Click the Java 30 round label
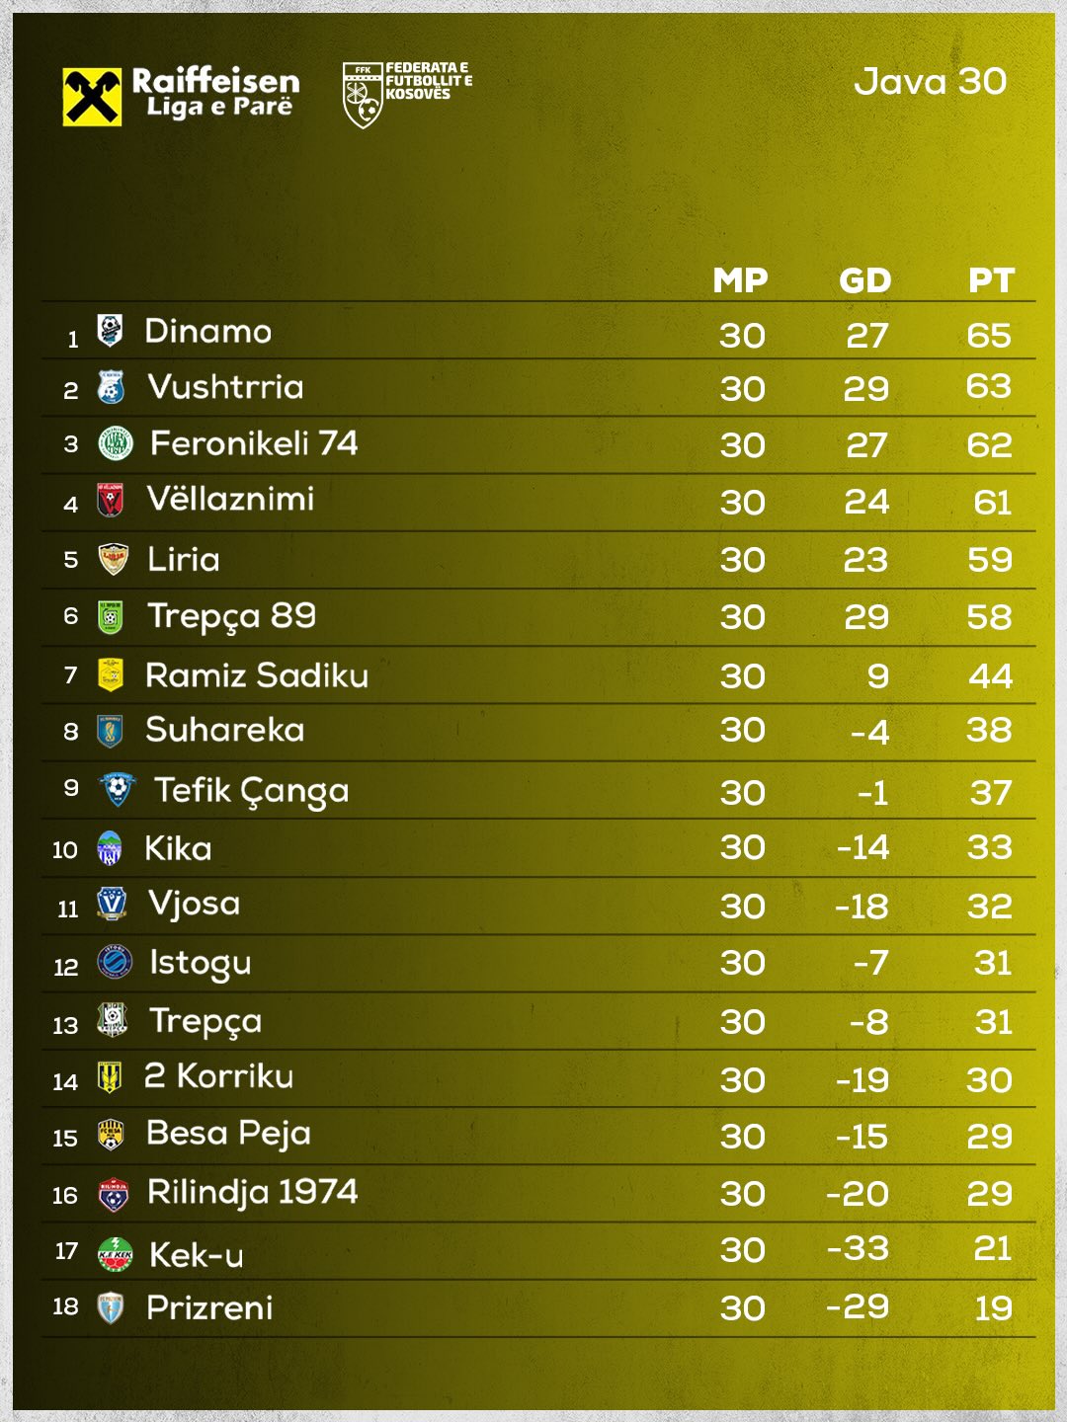 tap(930, 82)
